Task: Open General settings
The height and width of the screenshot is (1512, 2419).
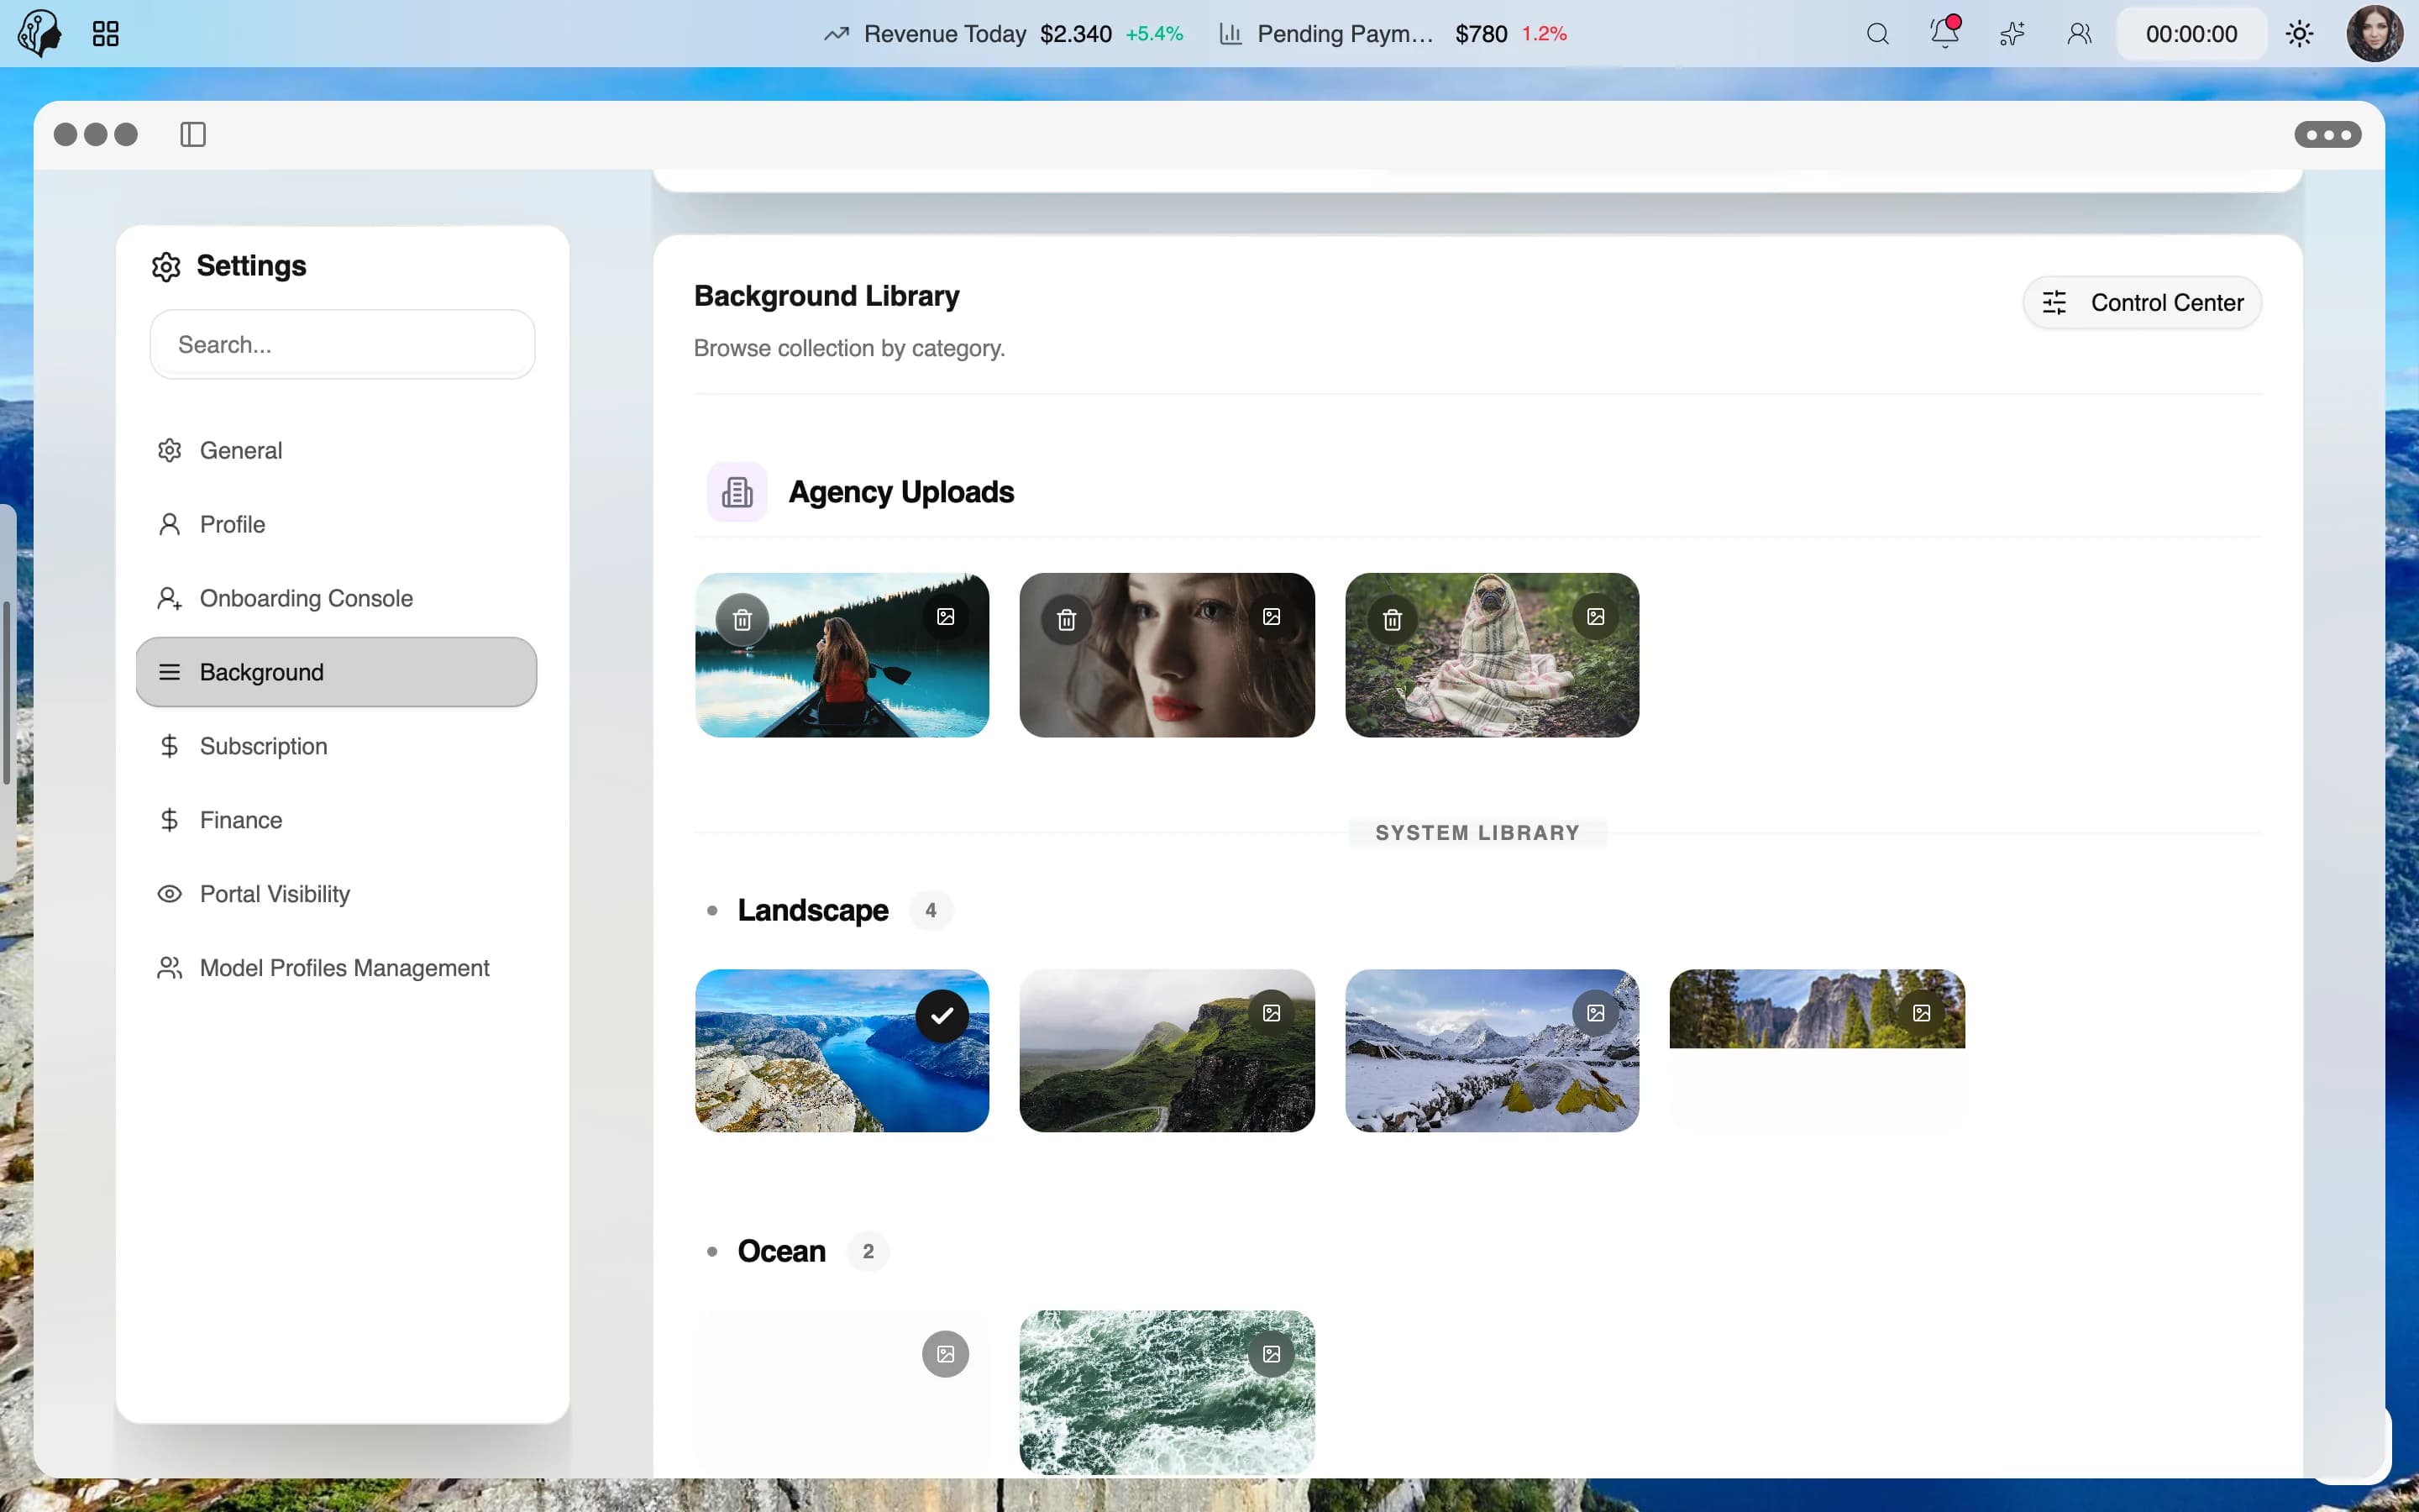Action: pyautogui.click(x=336, y=450)
